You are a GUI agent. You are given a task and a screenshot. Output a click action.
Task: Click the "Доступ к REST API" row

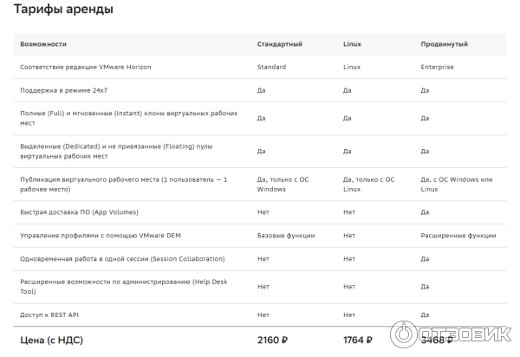coord(55,315)
